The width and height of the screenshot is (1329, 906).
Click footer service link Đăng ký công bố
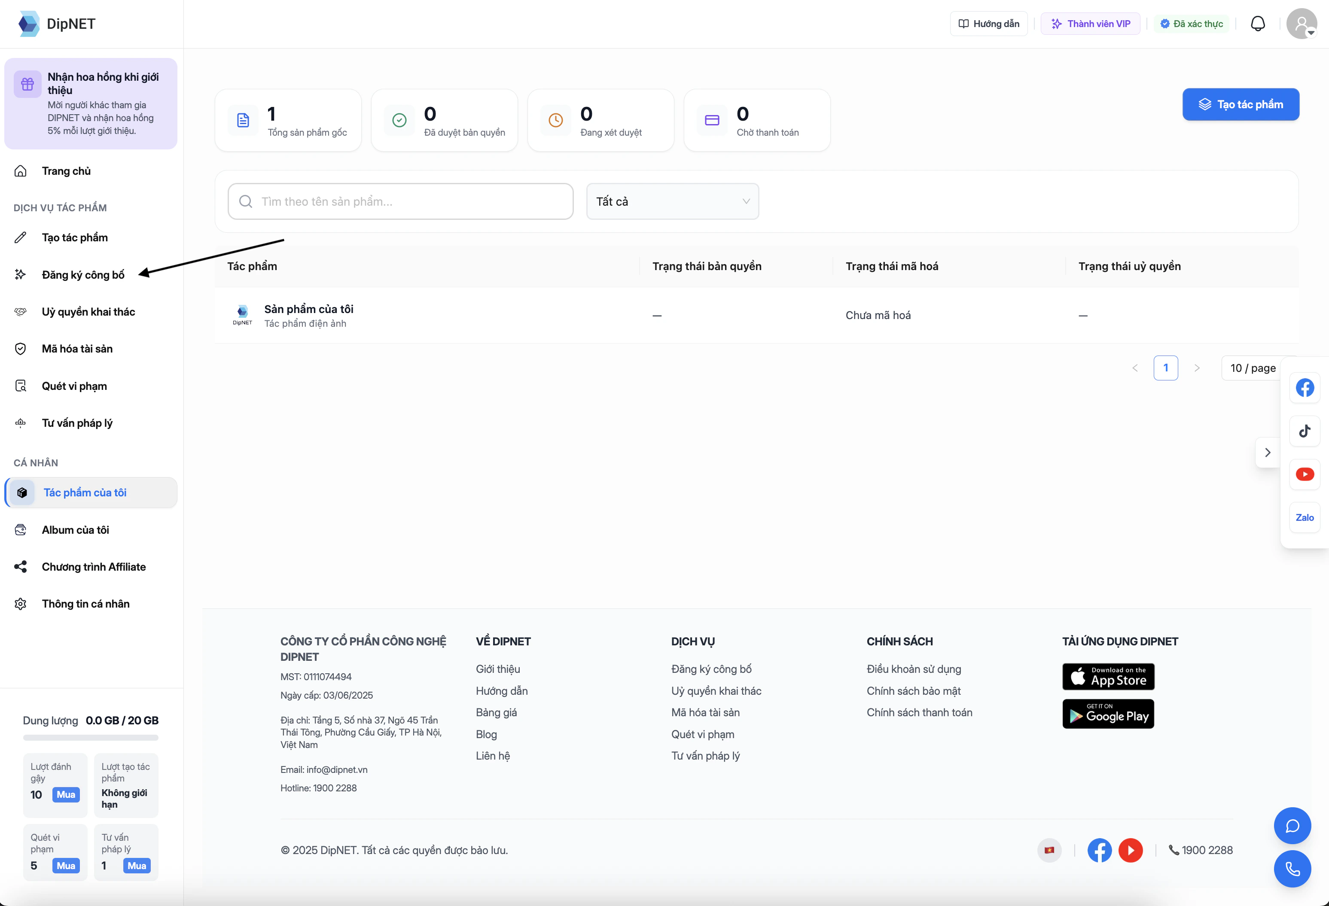coord(711,669)
